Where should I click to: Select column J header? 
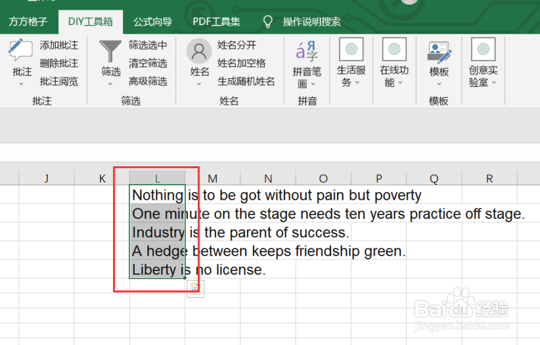coord(47,178)
